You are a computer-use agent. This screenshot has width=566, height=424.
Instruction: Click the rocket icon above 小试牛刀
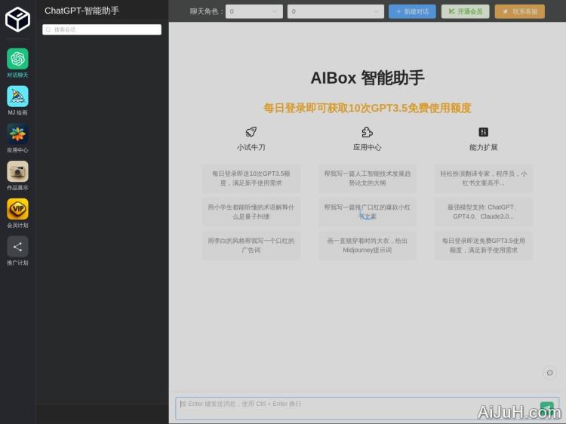[x=251, y=132]
